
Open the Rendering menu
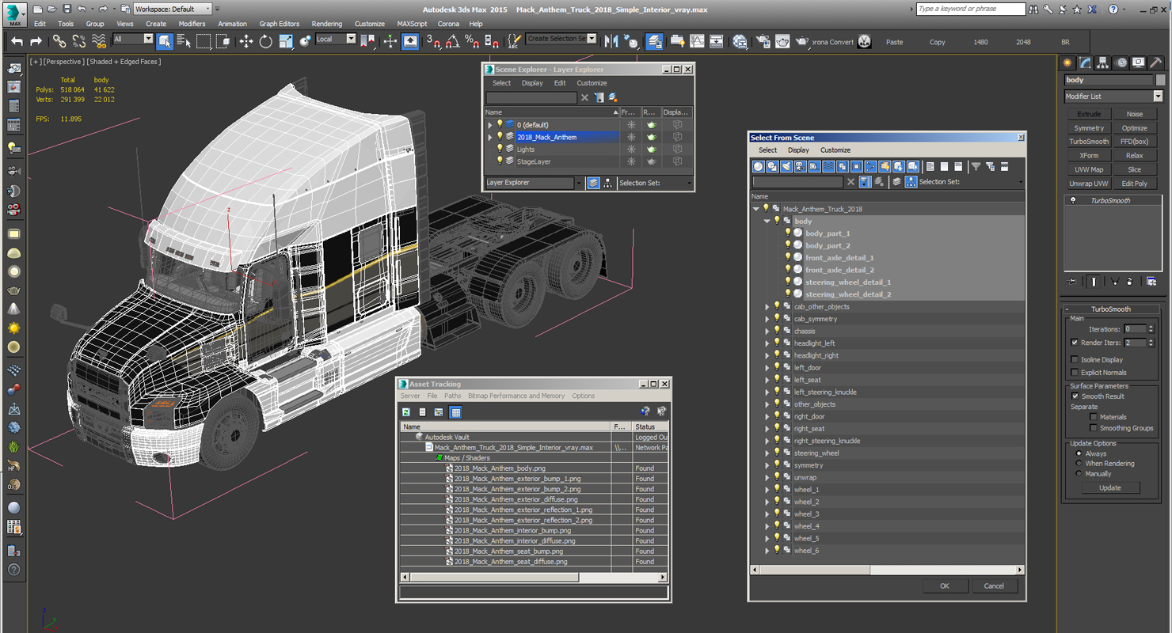click(x=326, y=24)
